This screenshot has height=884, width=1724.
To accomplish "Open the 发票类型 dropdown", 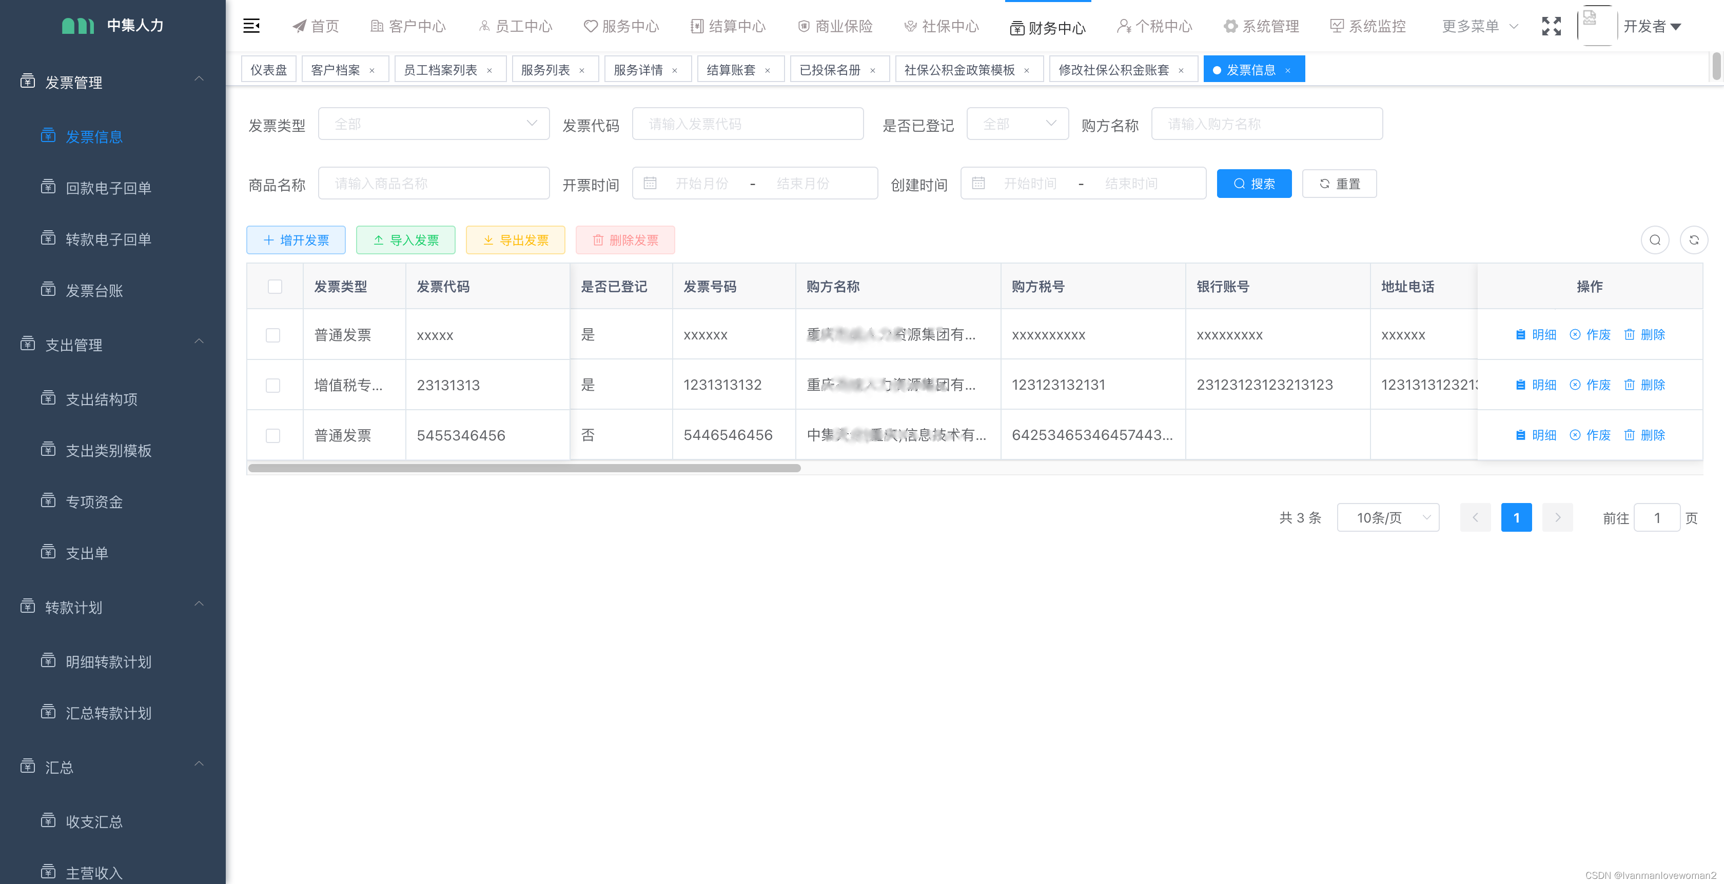I will (x=434, y=124).
